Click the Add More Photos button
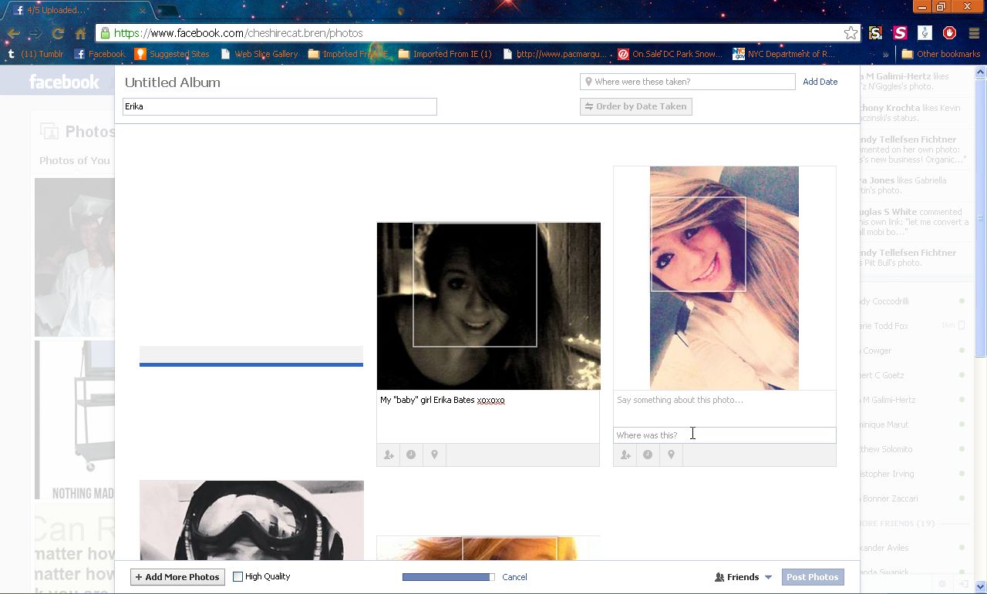 point(177,577)
